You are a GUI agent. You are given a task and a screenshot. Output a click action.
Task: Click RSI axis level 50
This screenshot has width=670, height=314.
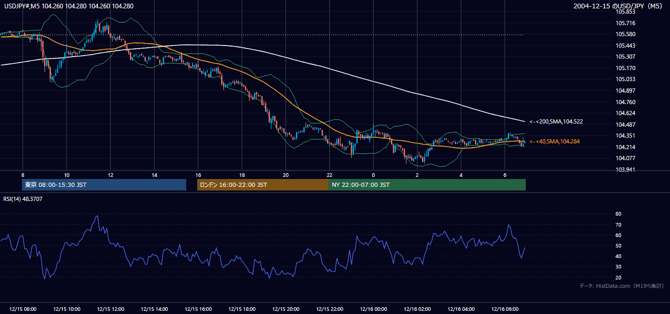[618, 245]
